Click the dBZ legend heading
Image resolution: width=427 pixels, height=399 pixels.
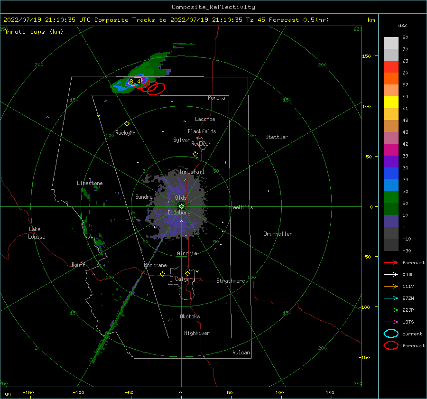click(402, 25)
